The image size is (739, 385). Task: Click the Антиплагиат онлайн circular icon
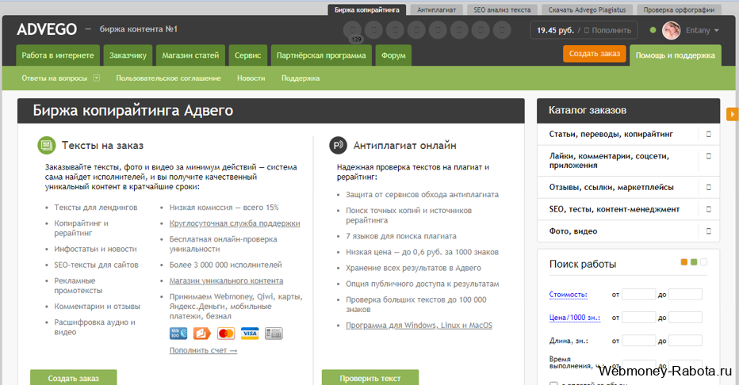[x=338, y=145]
